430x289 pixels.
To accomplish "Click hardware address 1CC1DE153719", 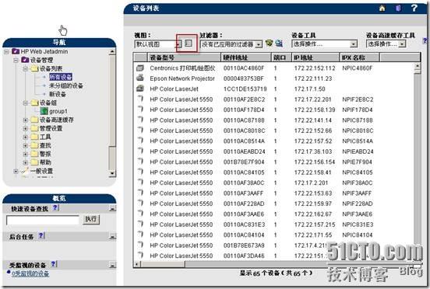I will pyautogui.click(x=245, y=89).
